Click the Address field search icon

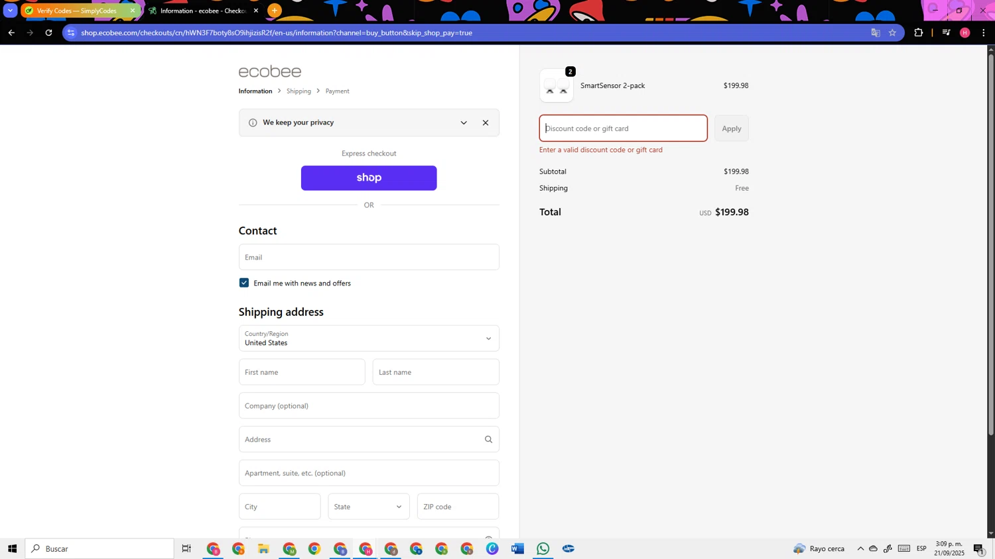point(489,439)
